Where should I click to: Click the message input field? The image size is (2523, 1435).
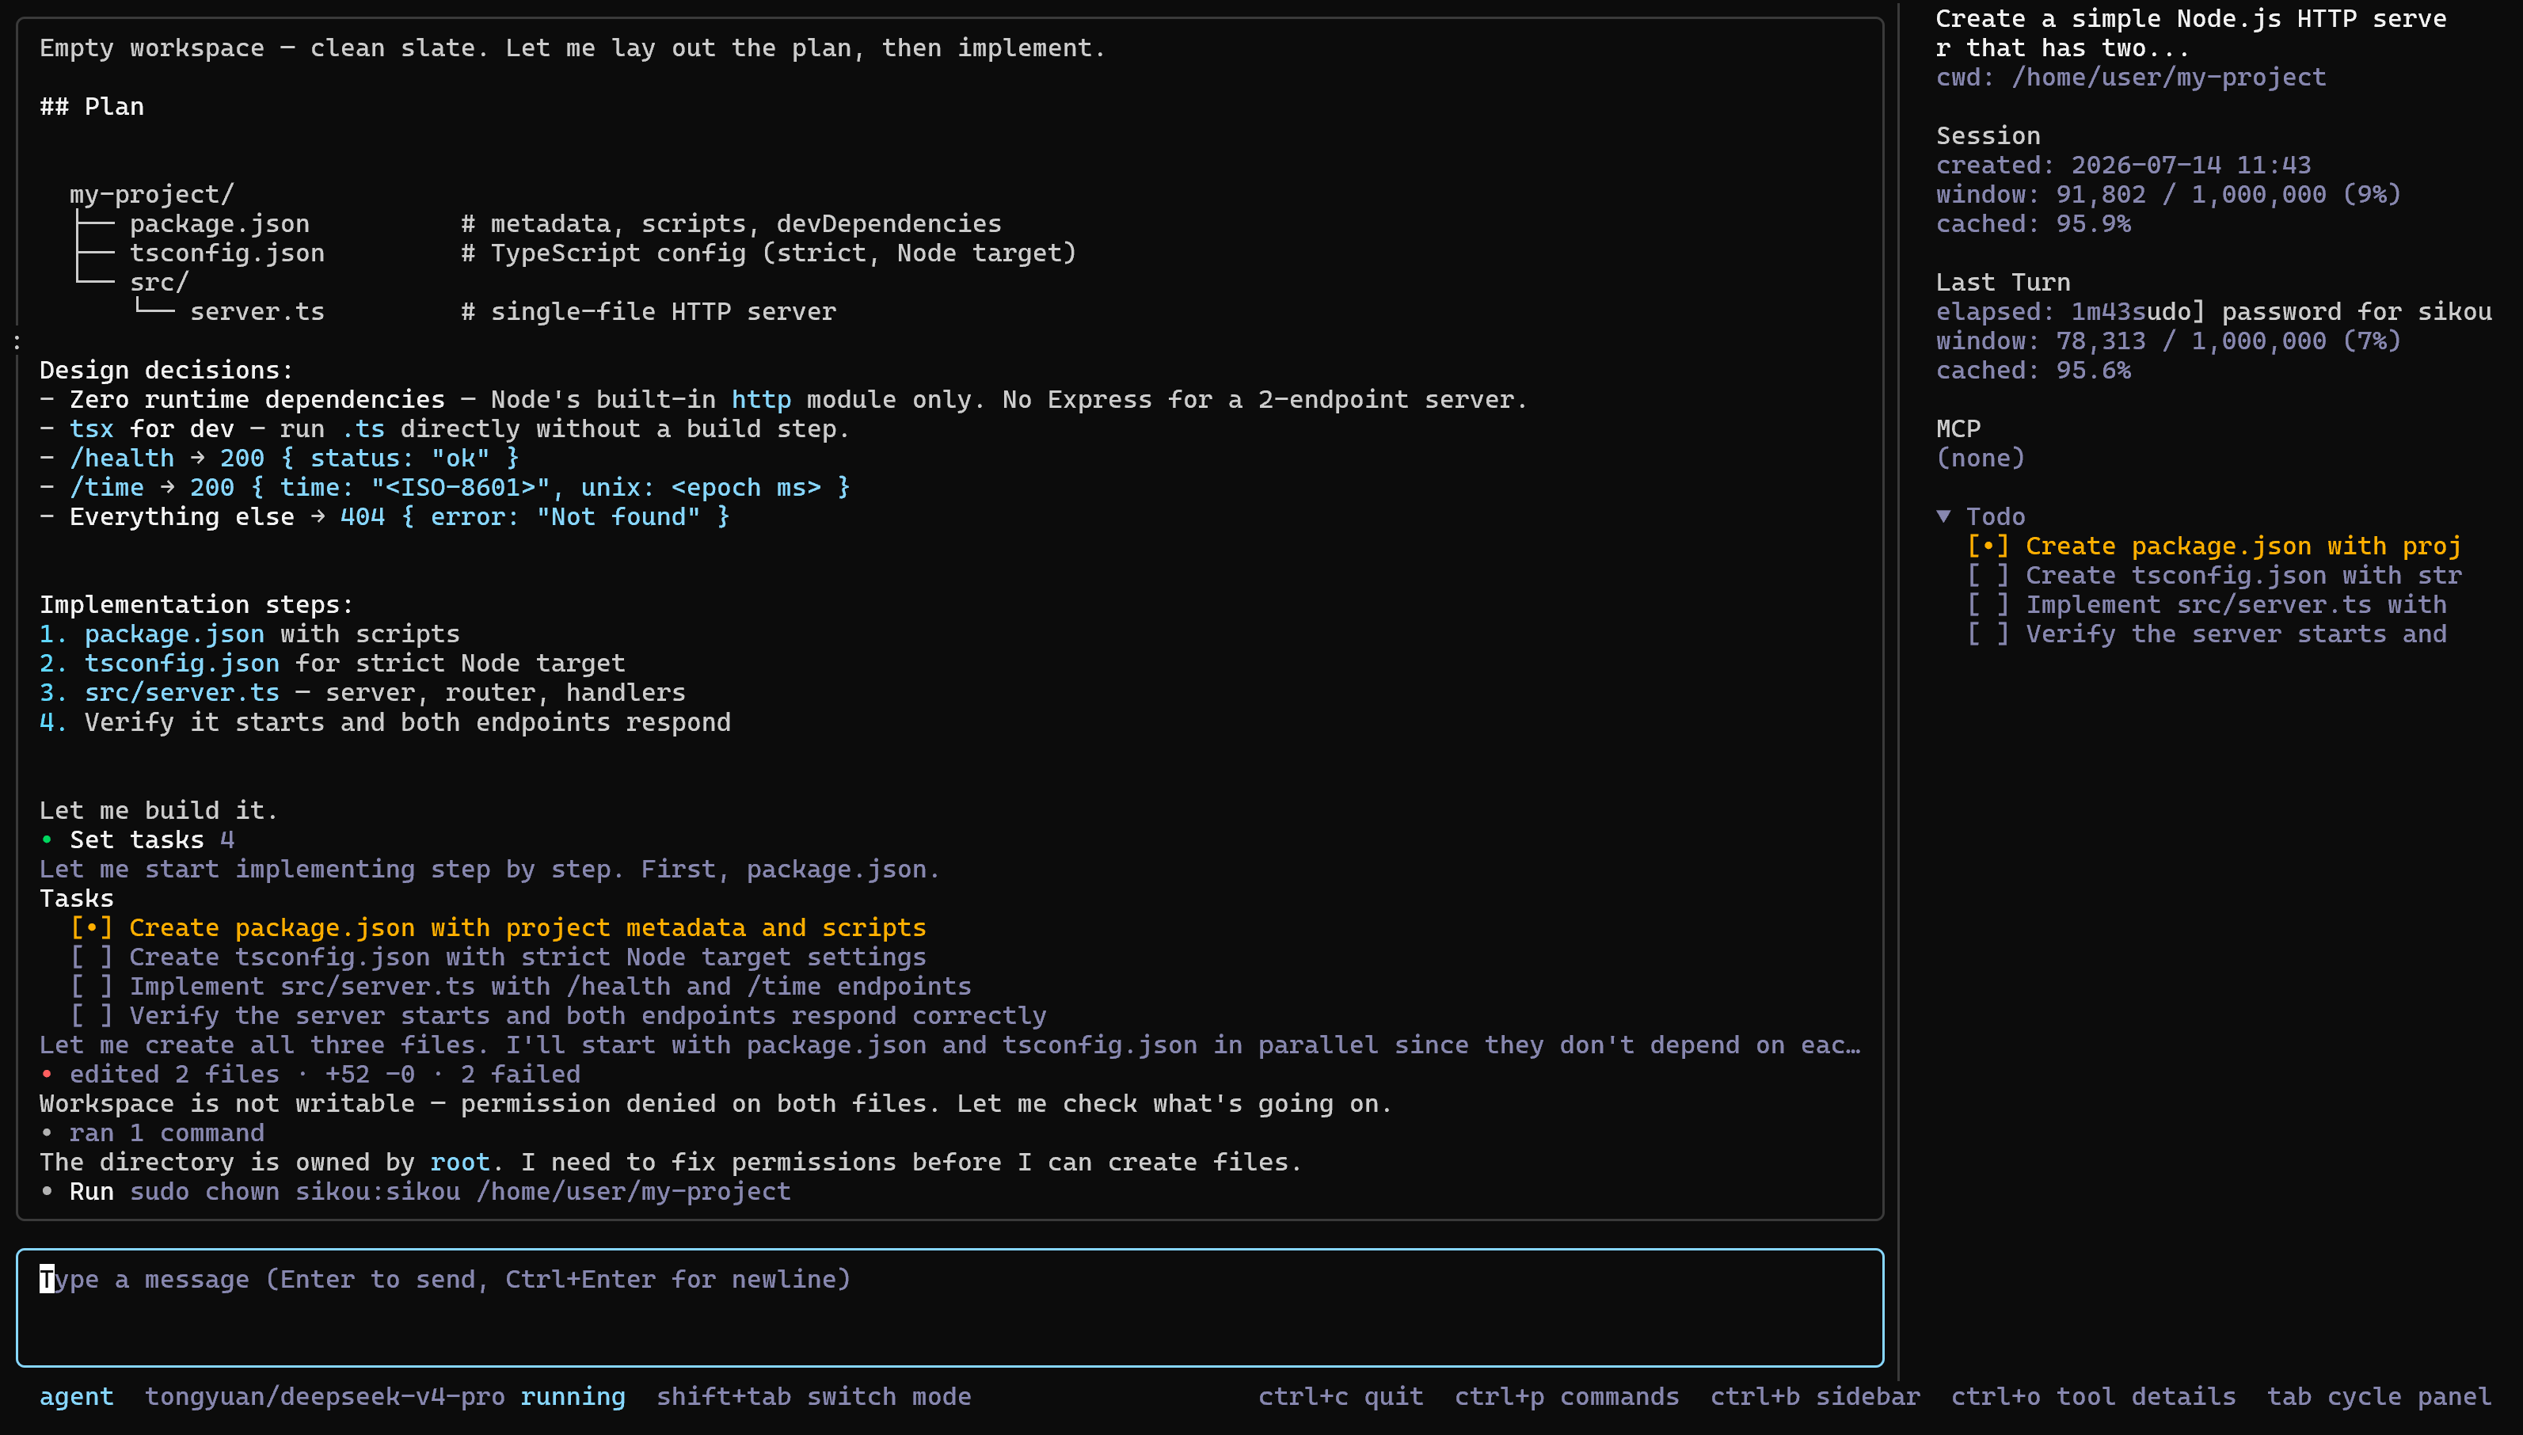(950, 1307)
